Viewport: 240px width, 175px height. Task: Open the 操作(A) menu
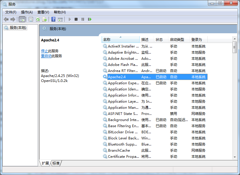pos(27,12)
